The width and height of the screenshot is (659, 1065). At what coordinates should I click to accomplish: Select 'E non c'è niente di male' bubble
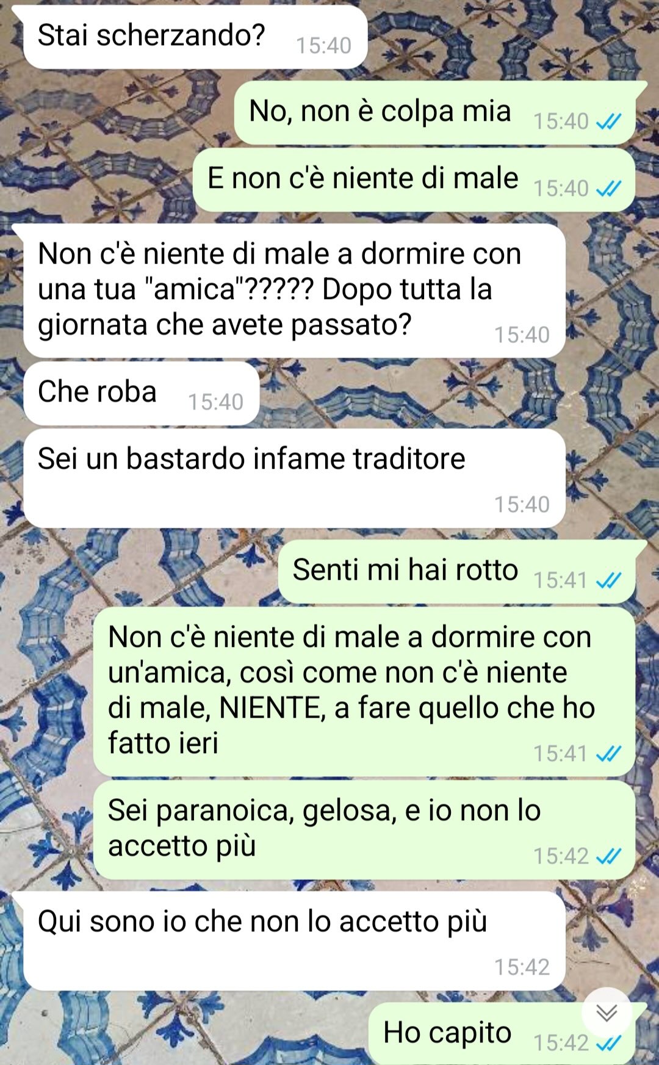click(414, 179)
